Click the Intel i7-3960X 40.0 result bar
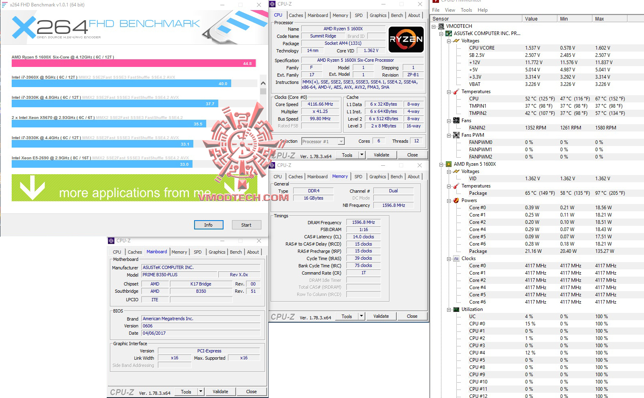 click(121, 83)
